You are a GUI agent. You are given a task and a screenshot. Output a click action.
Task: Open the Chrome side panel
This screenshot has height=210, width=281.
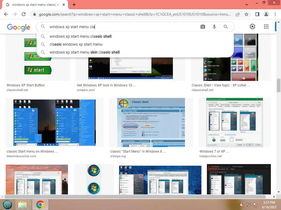click(257, 14)
